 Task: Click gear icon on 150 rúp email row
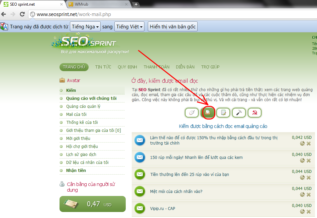click(302, 161)
